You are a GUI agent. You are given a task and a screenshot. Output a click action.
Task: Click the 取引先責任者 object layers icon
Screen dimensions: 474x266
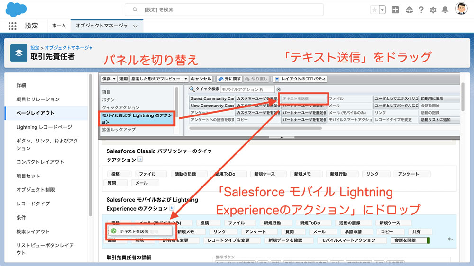click(x=19, y=53)
